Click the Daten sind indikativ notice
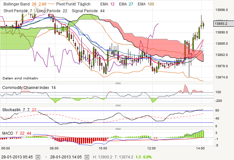The height and width of the screenshot is (160, 234). coord(21,78)
